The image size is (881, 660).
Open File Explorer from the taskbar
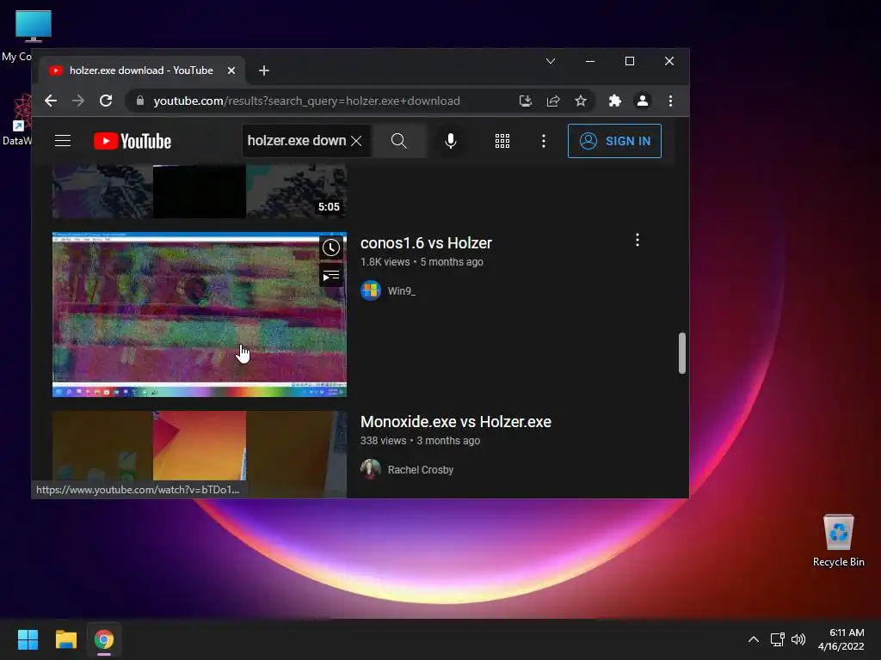click(x=65, y=639)
